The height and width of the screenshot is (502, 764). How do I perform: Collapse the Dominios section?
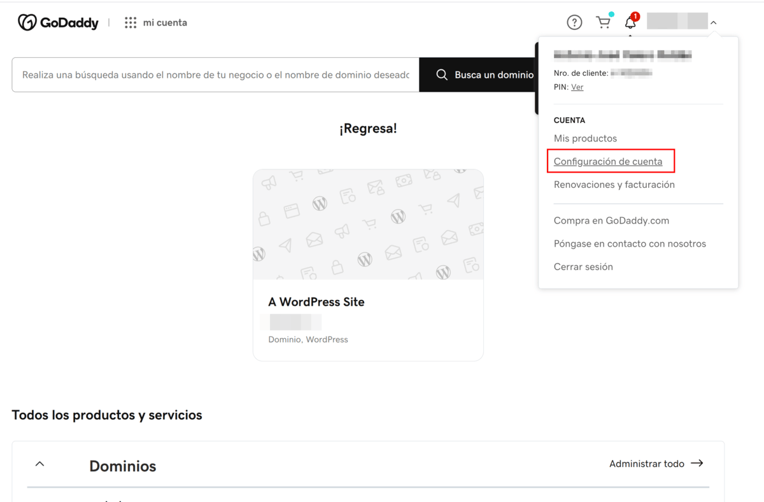tap(39, 463)
